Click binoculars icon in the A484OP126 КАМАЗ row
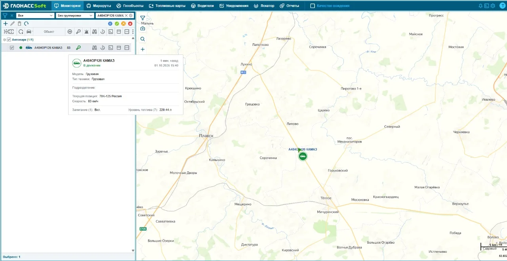The height and width of the screenshot is (261, 507). click(x=95, y=48)
